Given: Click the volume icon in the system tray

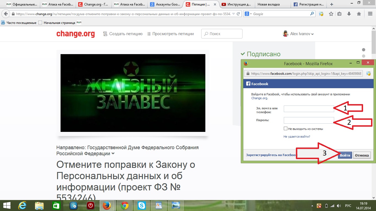Looking at the screenshot, I should tap(339, 206).
